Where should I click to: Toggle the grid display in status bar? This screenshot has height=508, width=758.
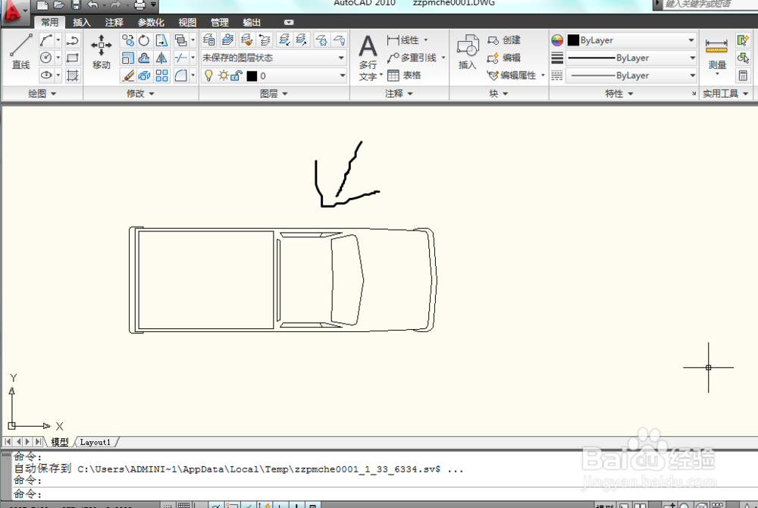pyautogui.click(x=183, y=506)
